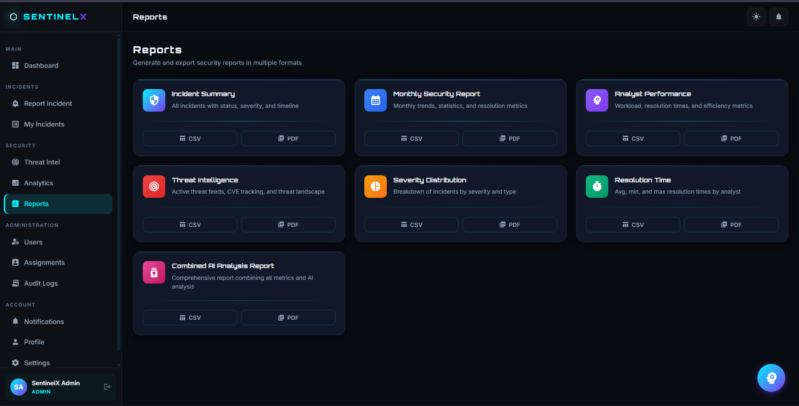Open the notifications bell in the top bar
The image size is (799, 406).
(779, 17)
